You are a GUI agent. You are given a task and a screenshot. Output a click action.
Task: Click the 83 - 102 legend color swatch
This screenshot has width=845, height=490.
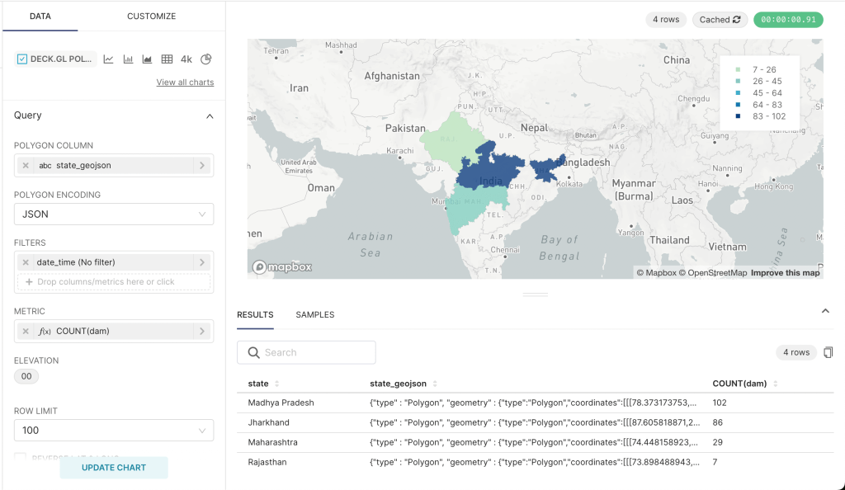738,116
